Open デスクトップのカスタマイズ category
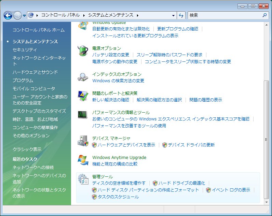The image size is (272, 216). (39, 111)
